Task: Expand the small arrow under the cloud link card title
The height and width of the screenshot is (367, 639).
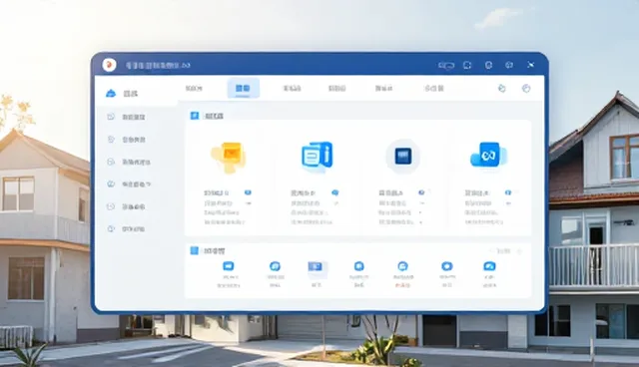Action: click(x=508, y=203)
